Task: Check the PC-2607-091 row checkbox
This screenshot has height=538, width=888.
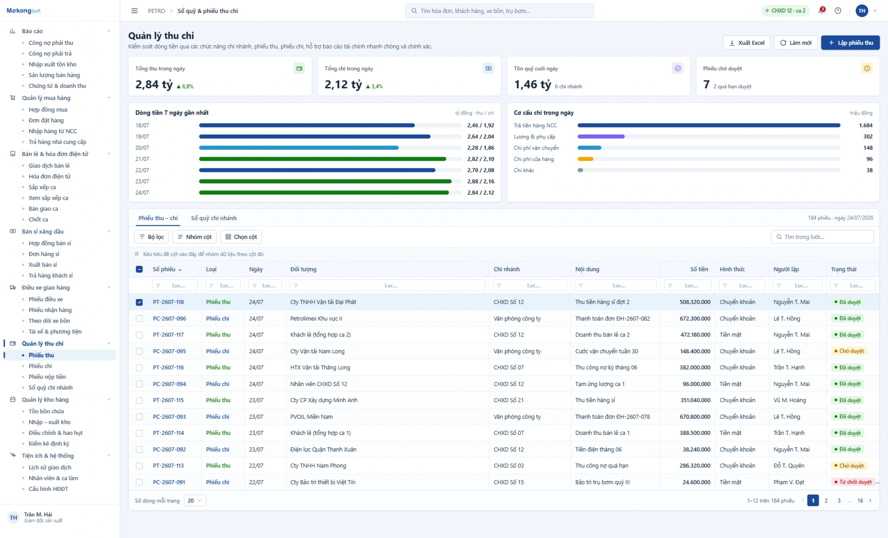Action: click(x=139, y=482)
